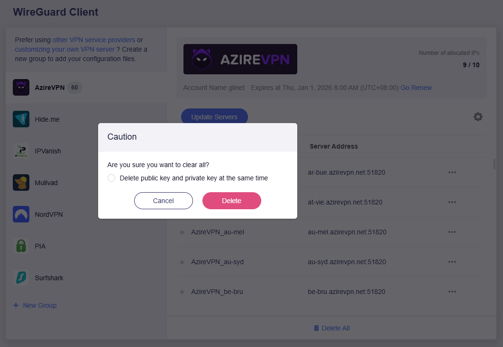The image size is (503, 347).
Task: Expand options for the be-bru server row
Action: tap(452, 292)
